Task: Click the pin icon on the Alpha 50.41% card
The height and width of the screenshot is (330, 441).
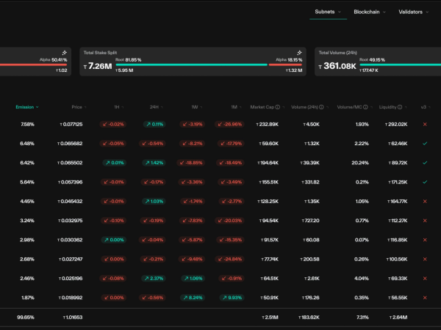Action: point(65,53)
